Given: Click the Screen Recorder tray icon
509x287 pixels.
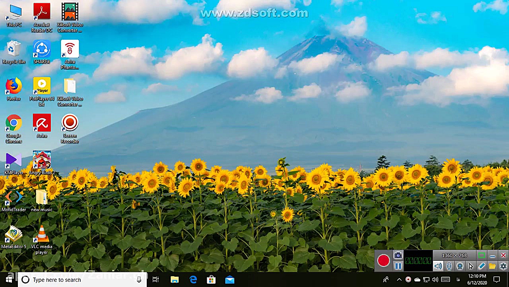Looking at the screenshot, I should coord(408,280).
